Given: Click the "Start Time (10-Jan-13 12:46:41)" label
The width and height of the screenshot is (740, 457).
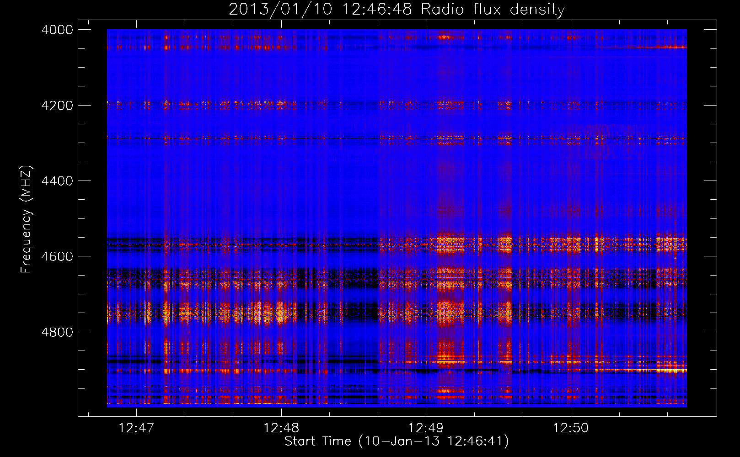Looking at the screenshot, I should coord(397,441).
